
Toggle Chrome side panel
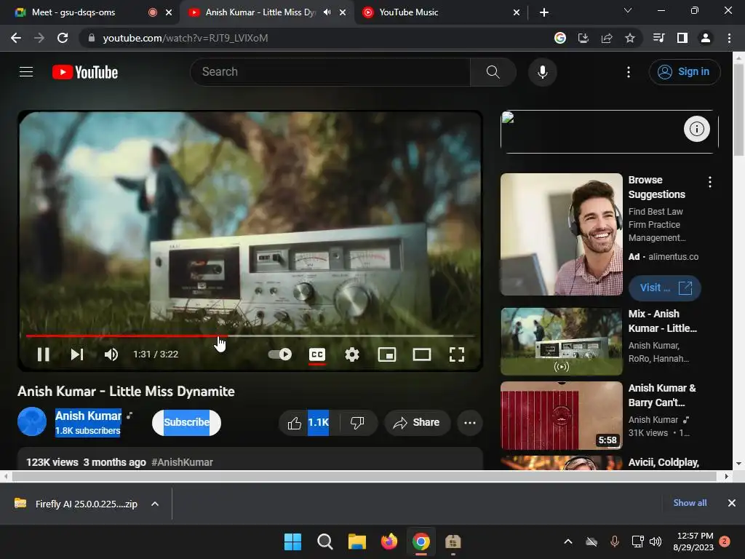pyautogui.click(x=682, y=38)
